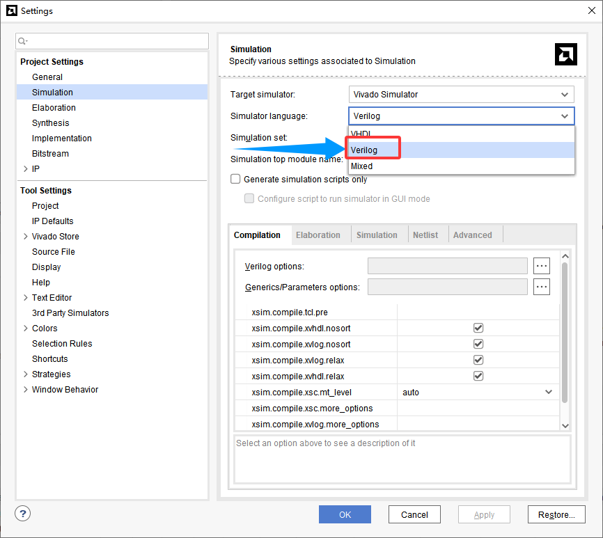The height and width of the screenshot is (538, 603).
Task: Switch to the Simulation tab
Action: pos(377,235)
